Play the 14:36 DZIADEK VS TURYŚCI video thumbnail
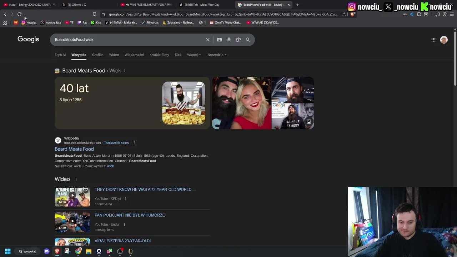 tap(72, 197)
